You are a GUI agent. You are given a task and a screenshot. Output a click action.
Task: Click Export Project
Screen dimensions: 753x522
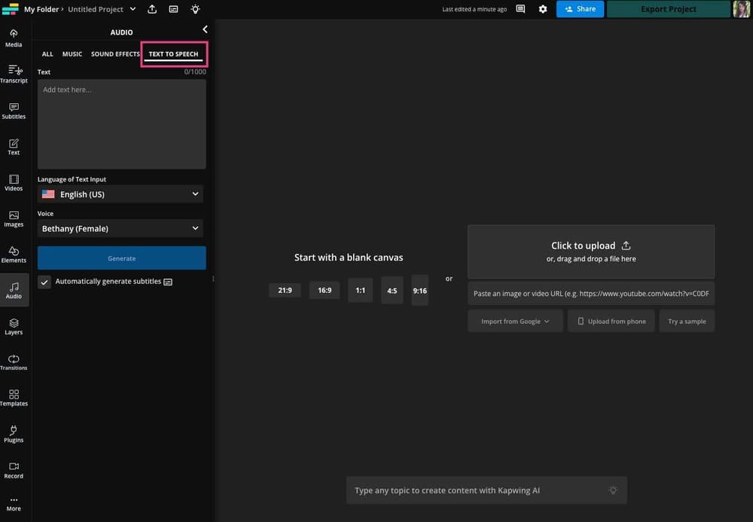[667, 9]
